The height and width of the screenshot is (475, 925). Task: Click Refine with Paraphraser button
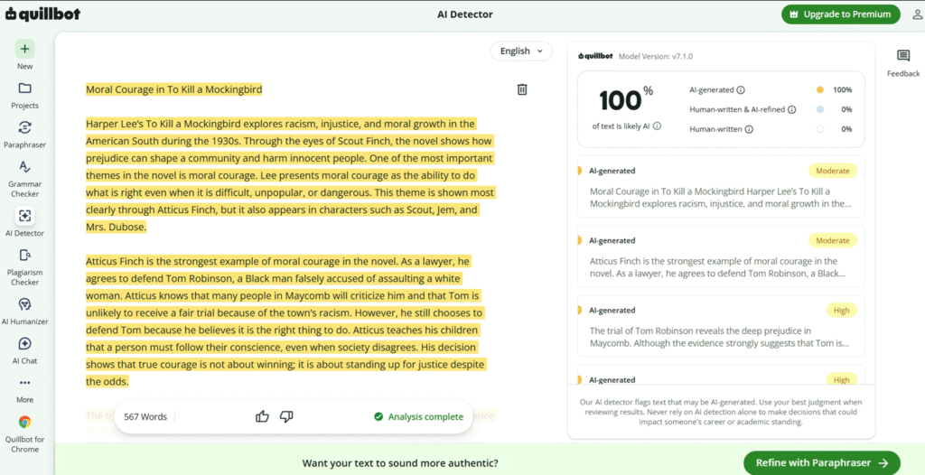point(822,463)
